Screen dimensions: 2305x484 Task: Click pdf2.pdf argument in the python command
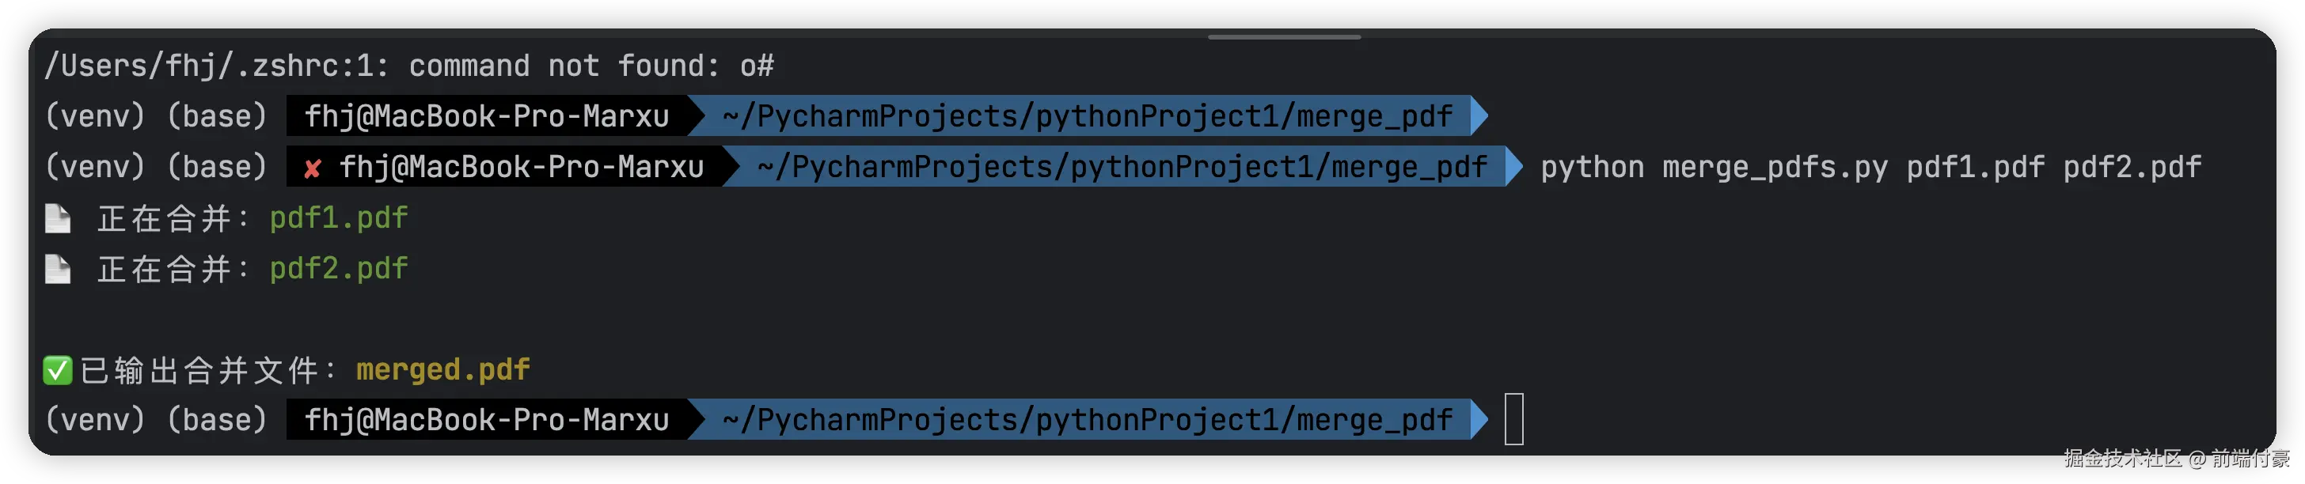coord(2132,168)
